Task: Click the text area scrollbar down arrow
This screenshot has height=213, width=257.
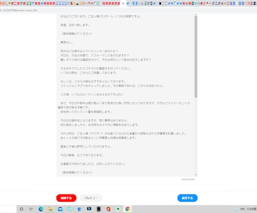Action: (196, 175)
